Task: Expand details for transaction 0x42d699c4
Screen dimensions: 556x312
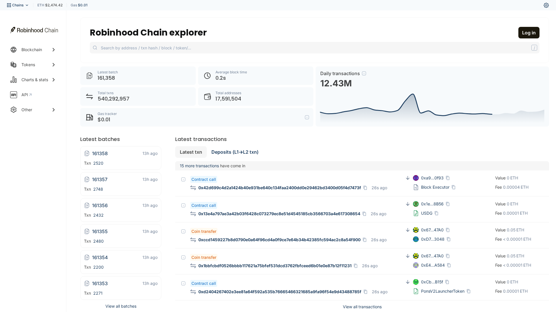Action: pos(183,179)
